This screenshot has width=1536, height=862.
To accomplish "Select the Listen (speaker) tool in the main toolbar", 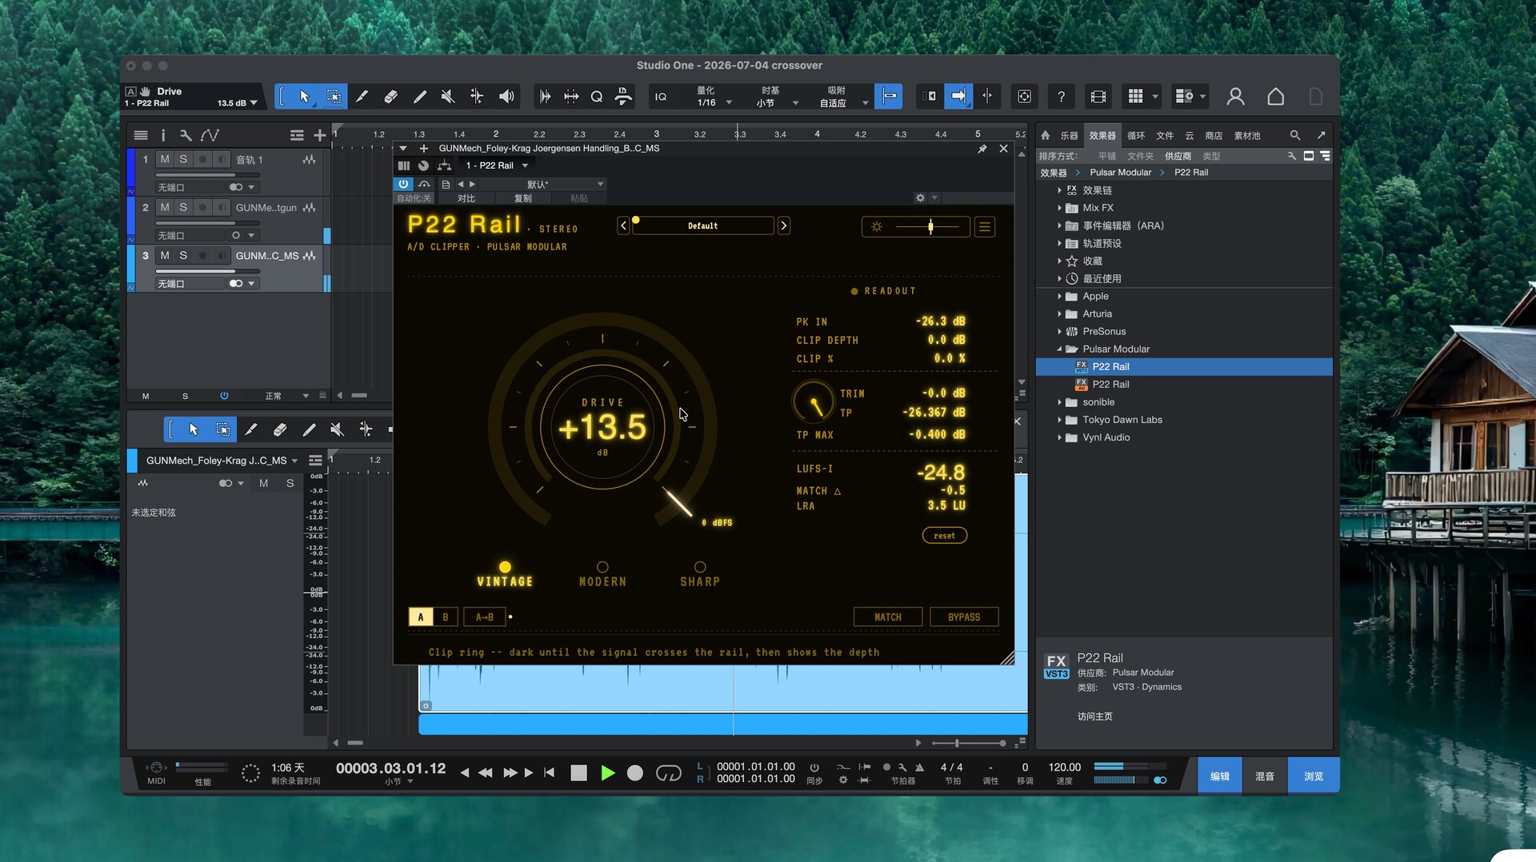I will (506, 97).
